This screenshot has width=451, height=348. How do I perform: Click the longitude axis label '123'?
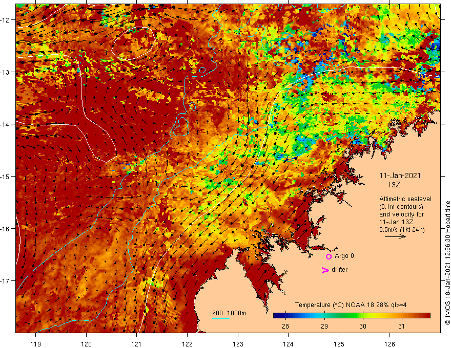(x=238, y=344)
